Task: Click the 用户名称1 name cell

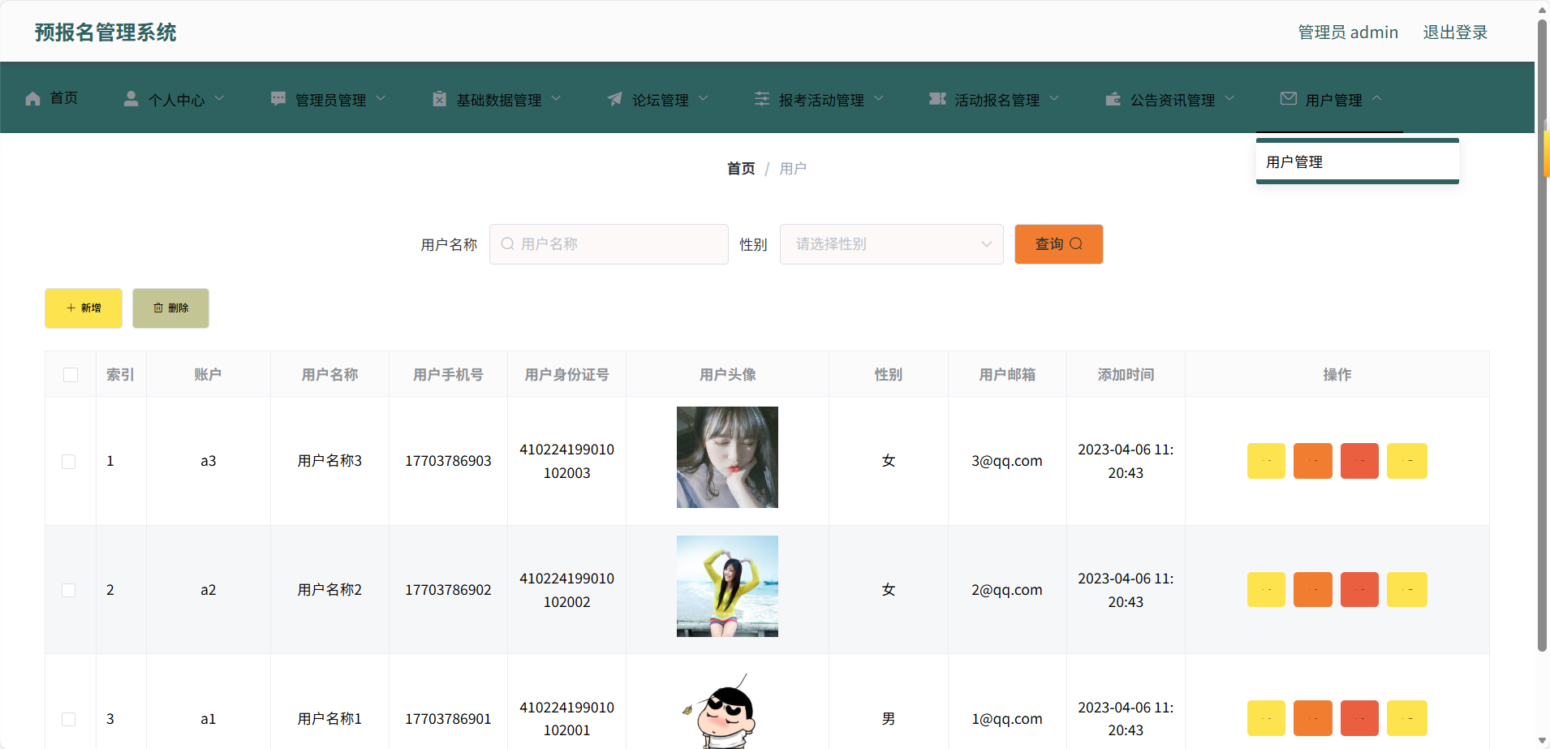Action: [x=329, y=719]
